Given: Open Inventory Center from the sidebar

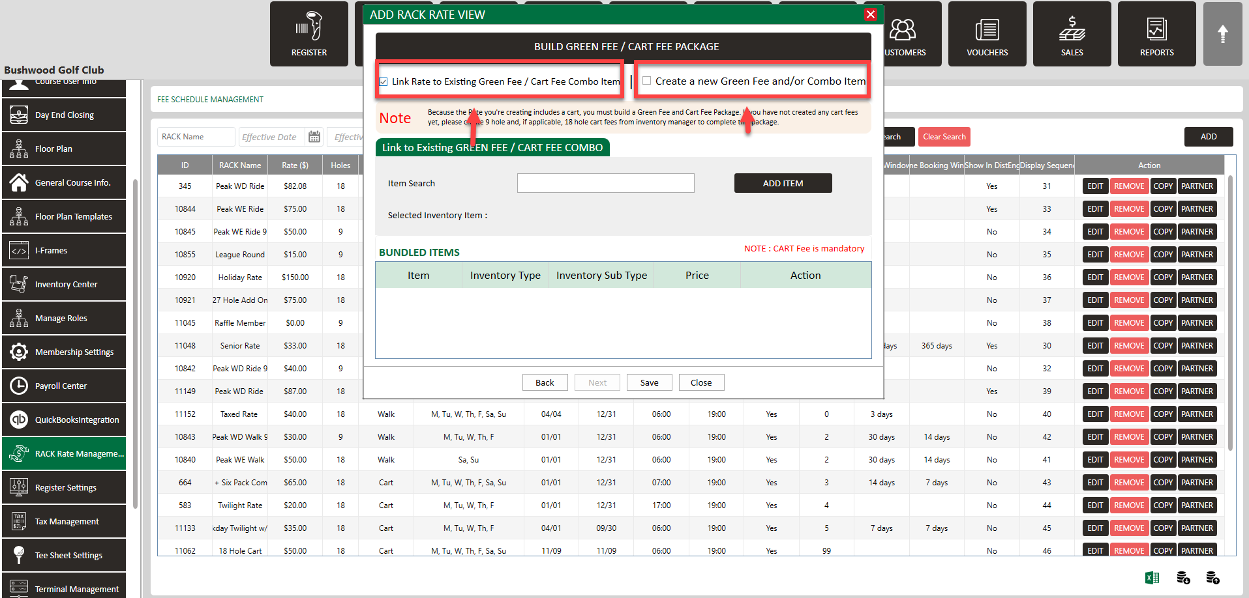Looking at the screenshot, I should [64, 284].
